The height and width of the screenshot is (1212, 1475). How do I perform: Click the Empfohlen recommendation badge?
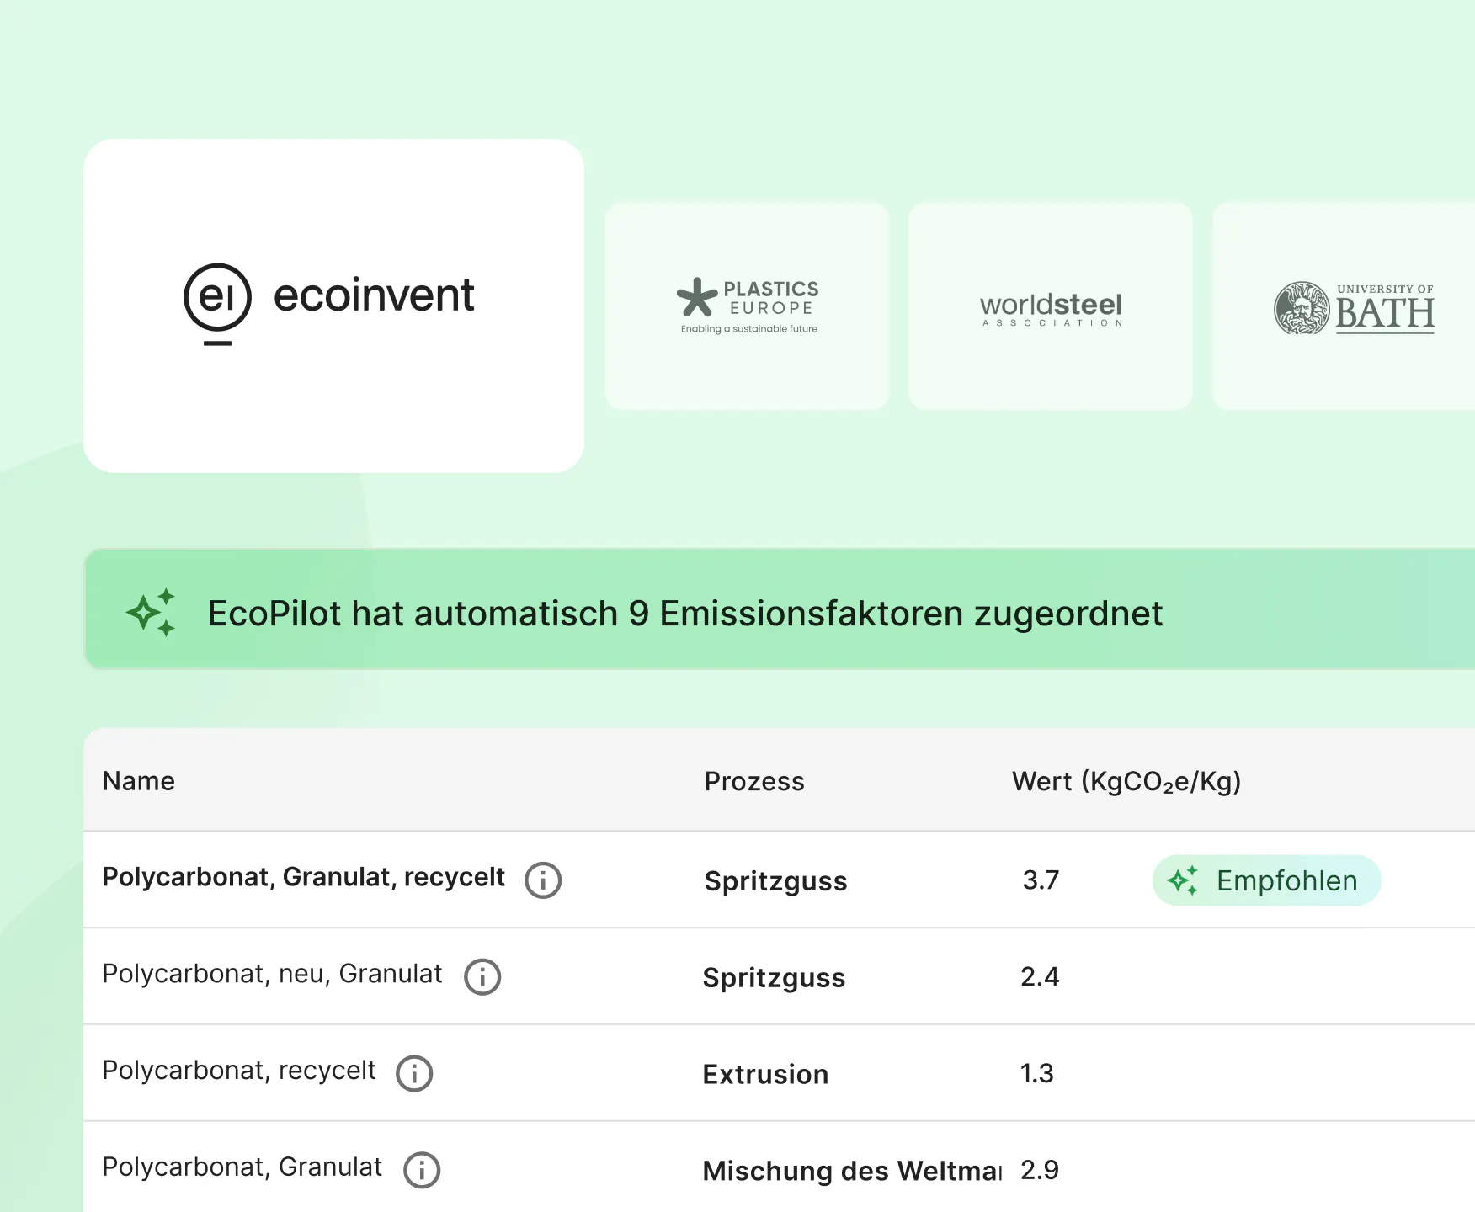(1266, 880)
